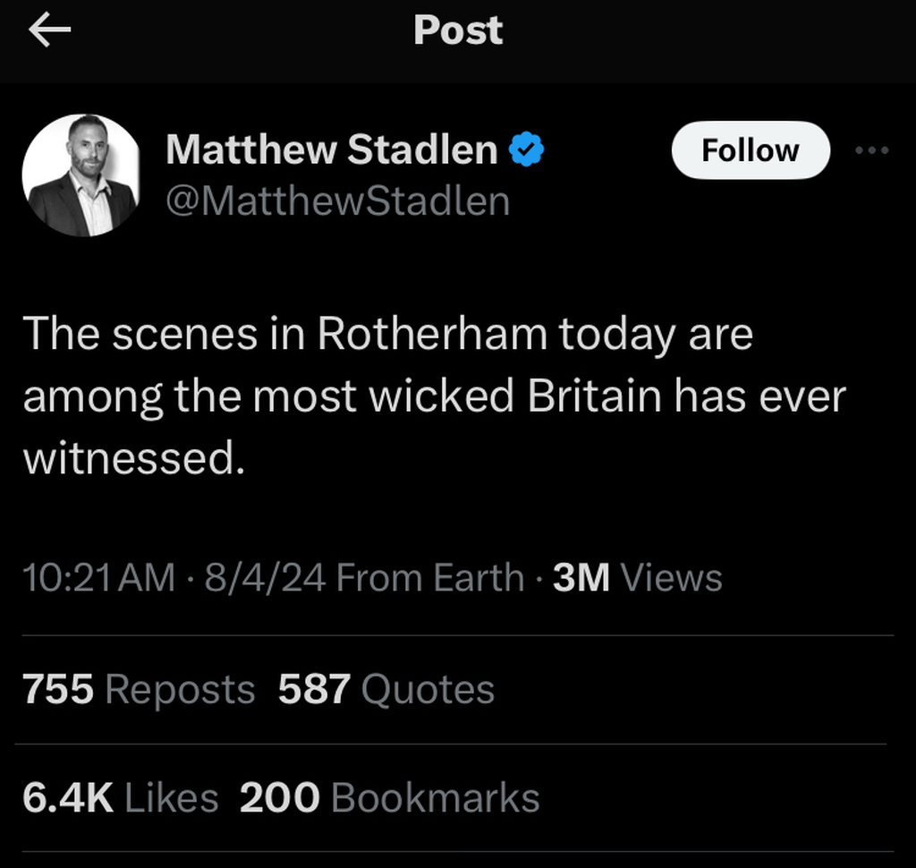Go back using the left arrow
The width and height of the screenshot is (916, 868).
[50, 31]
